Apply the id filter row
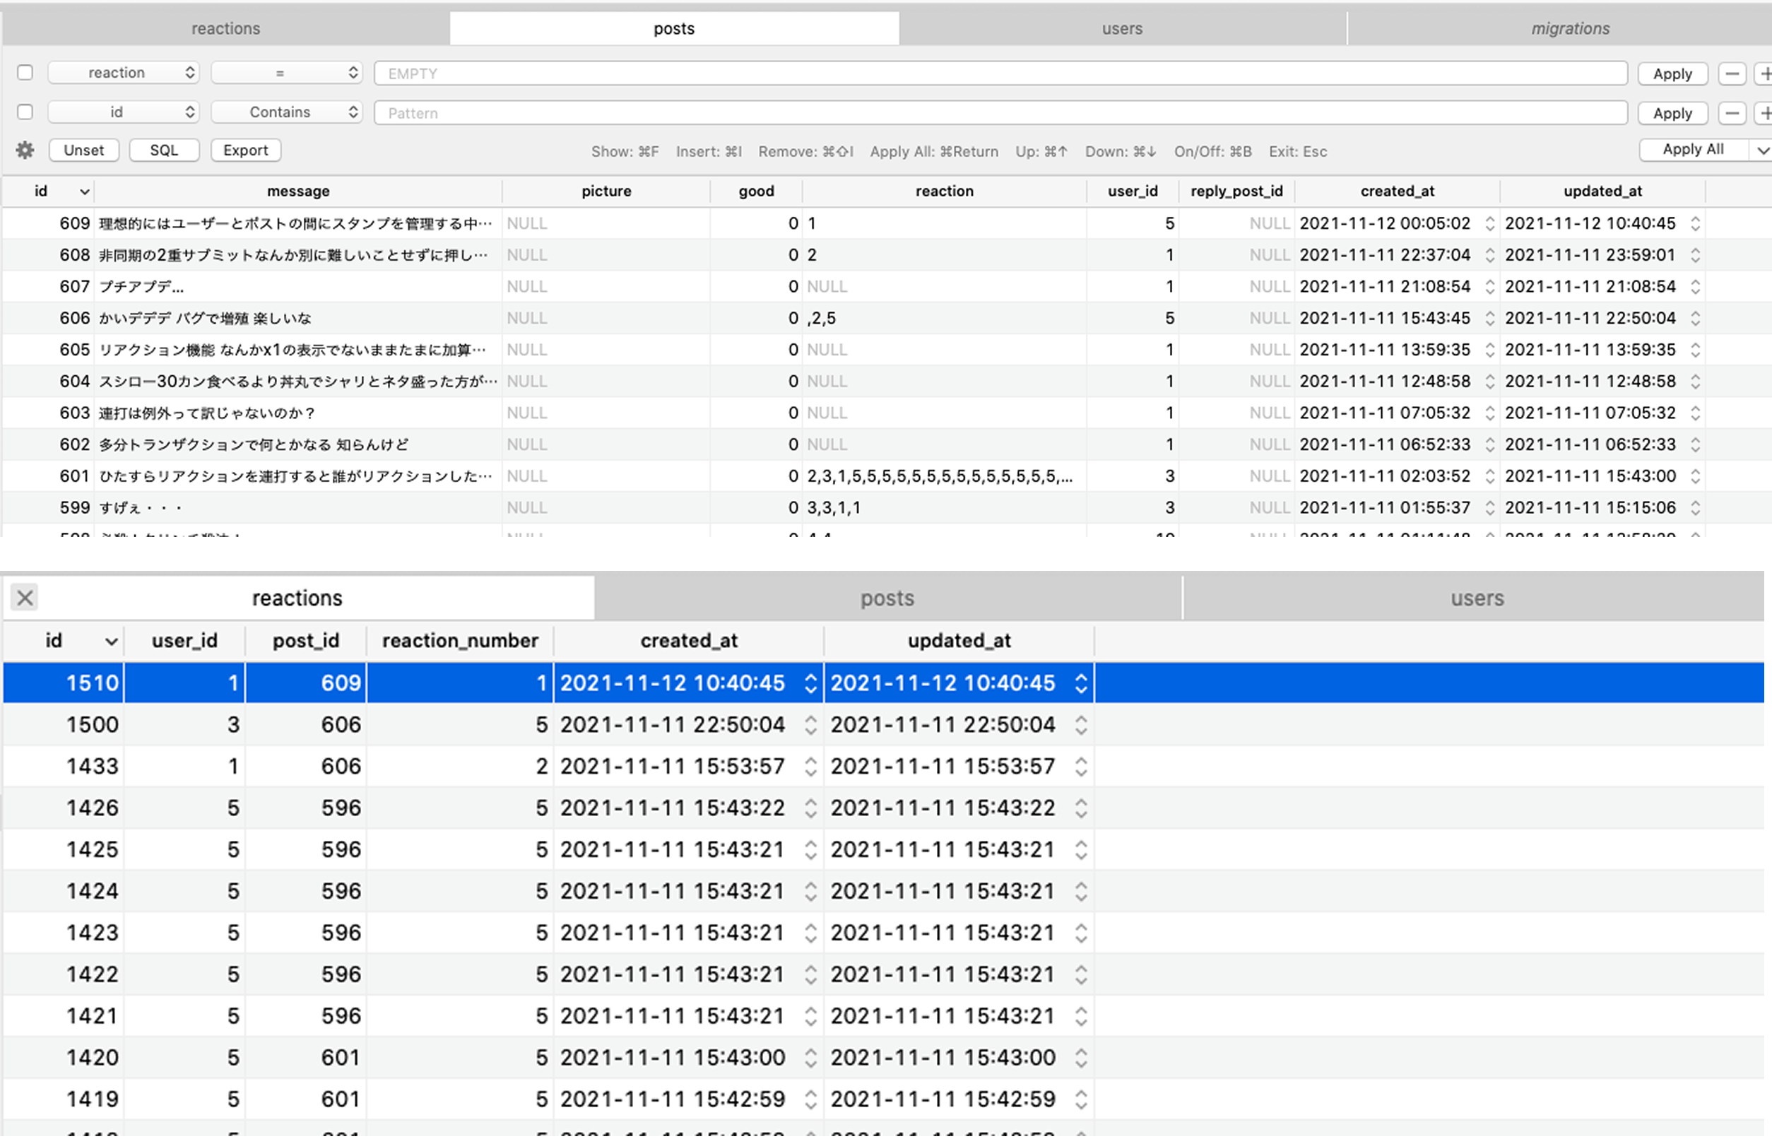 pyautogui.click(x=1672, y=113)
